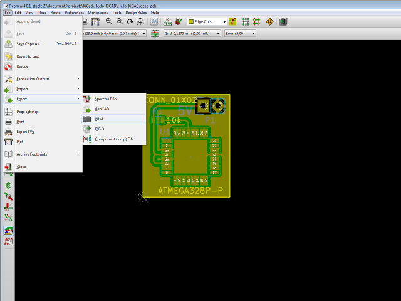
Task: Click Export in the File menu
Action: point(43,99)
